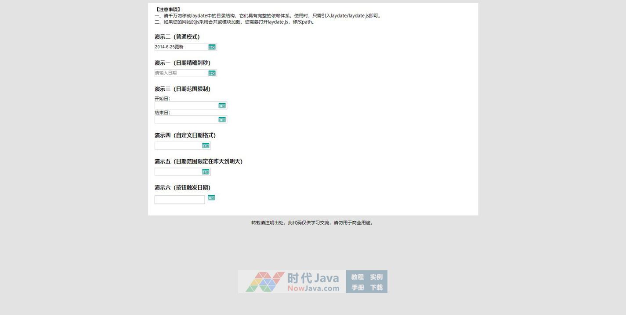Viewport: 626px width, 315px height.
Task: Click calendar icon under 日期范围限定在昨天到明天
Action: pyautogui.click(x=206, y=172)
